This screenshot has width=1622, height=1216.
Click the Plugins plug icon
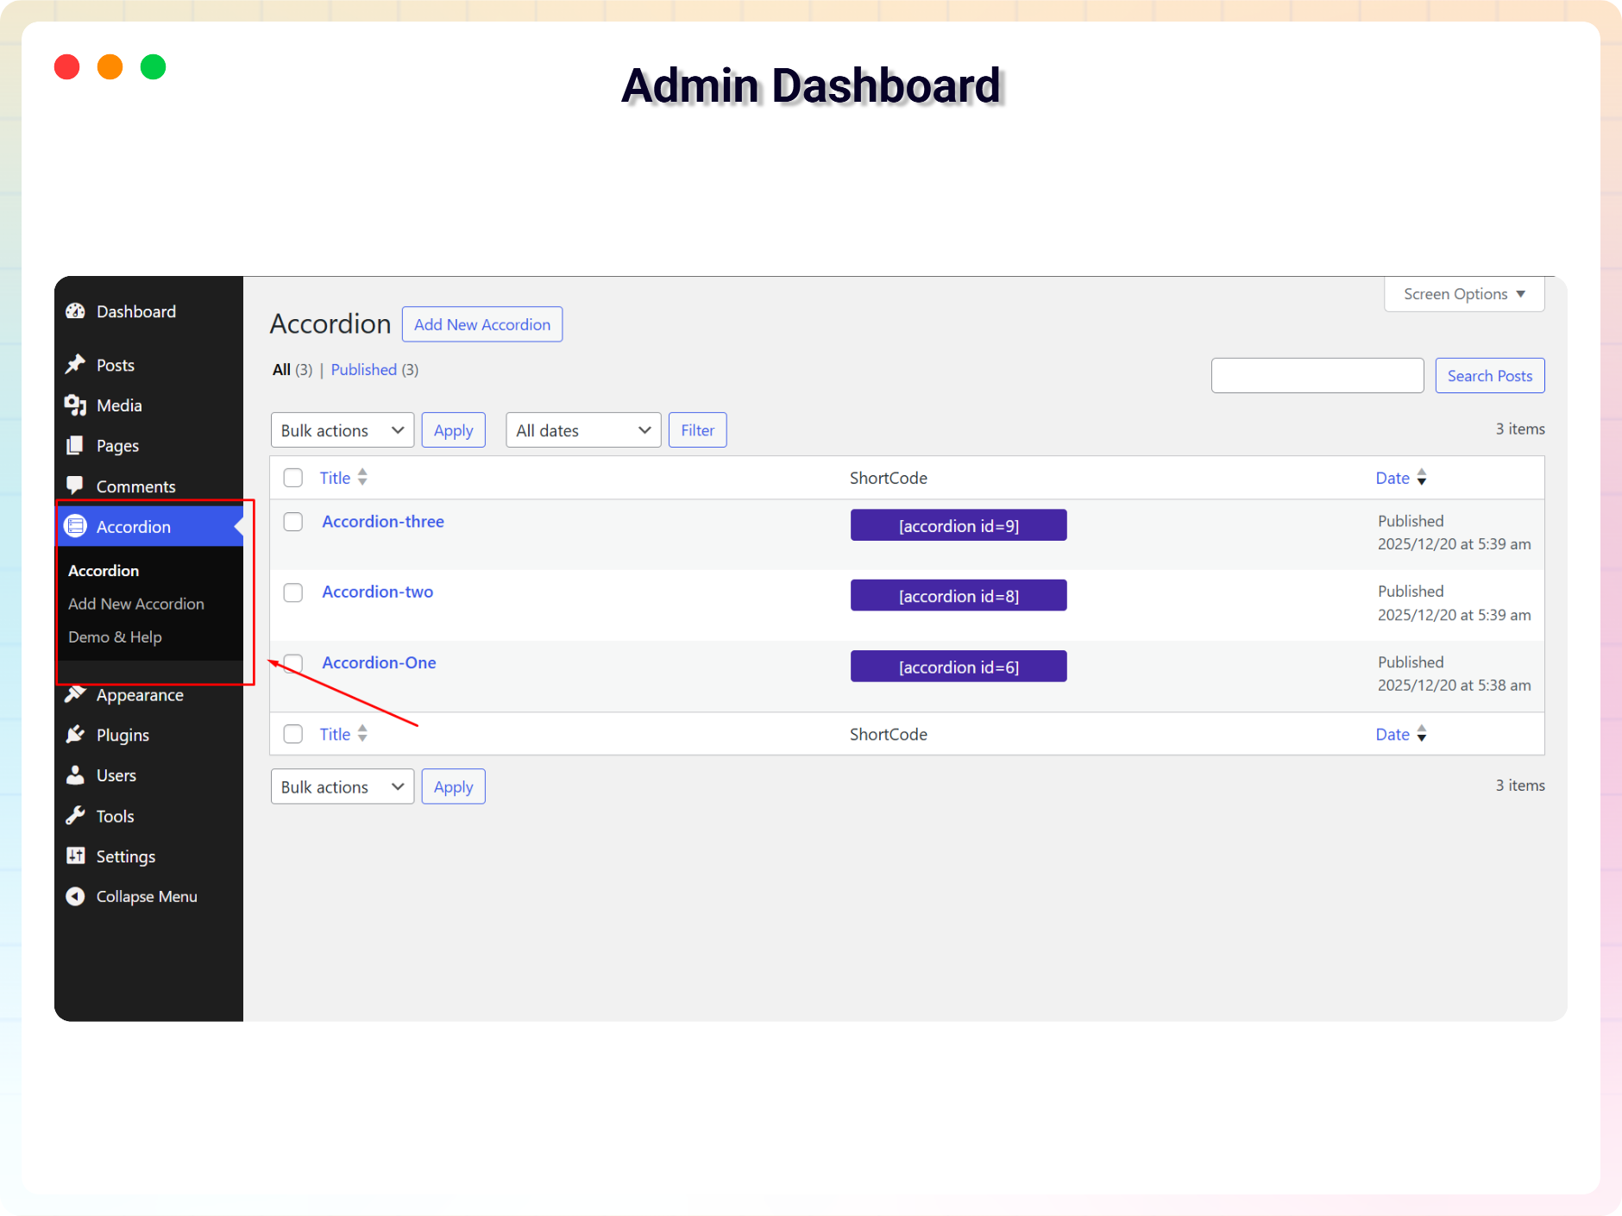tap(76, 735)
